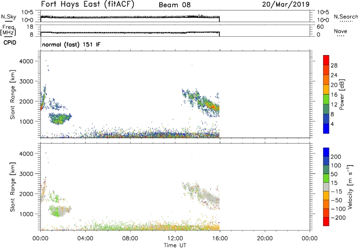
Task: Click the 'Time UT' axis title
Action: pos(175,245)
